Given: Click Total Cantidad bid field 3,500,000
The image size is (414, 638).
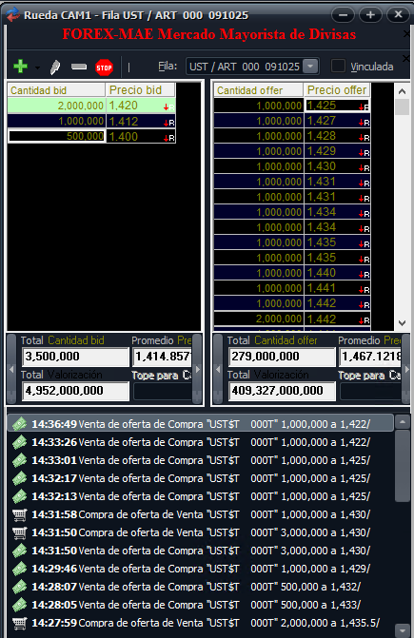Looking at the screenshot, I should [x=75, y=357].
